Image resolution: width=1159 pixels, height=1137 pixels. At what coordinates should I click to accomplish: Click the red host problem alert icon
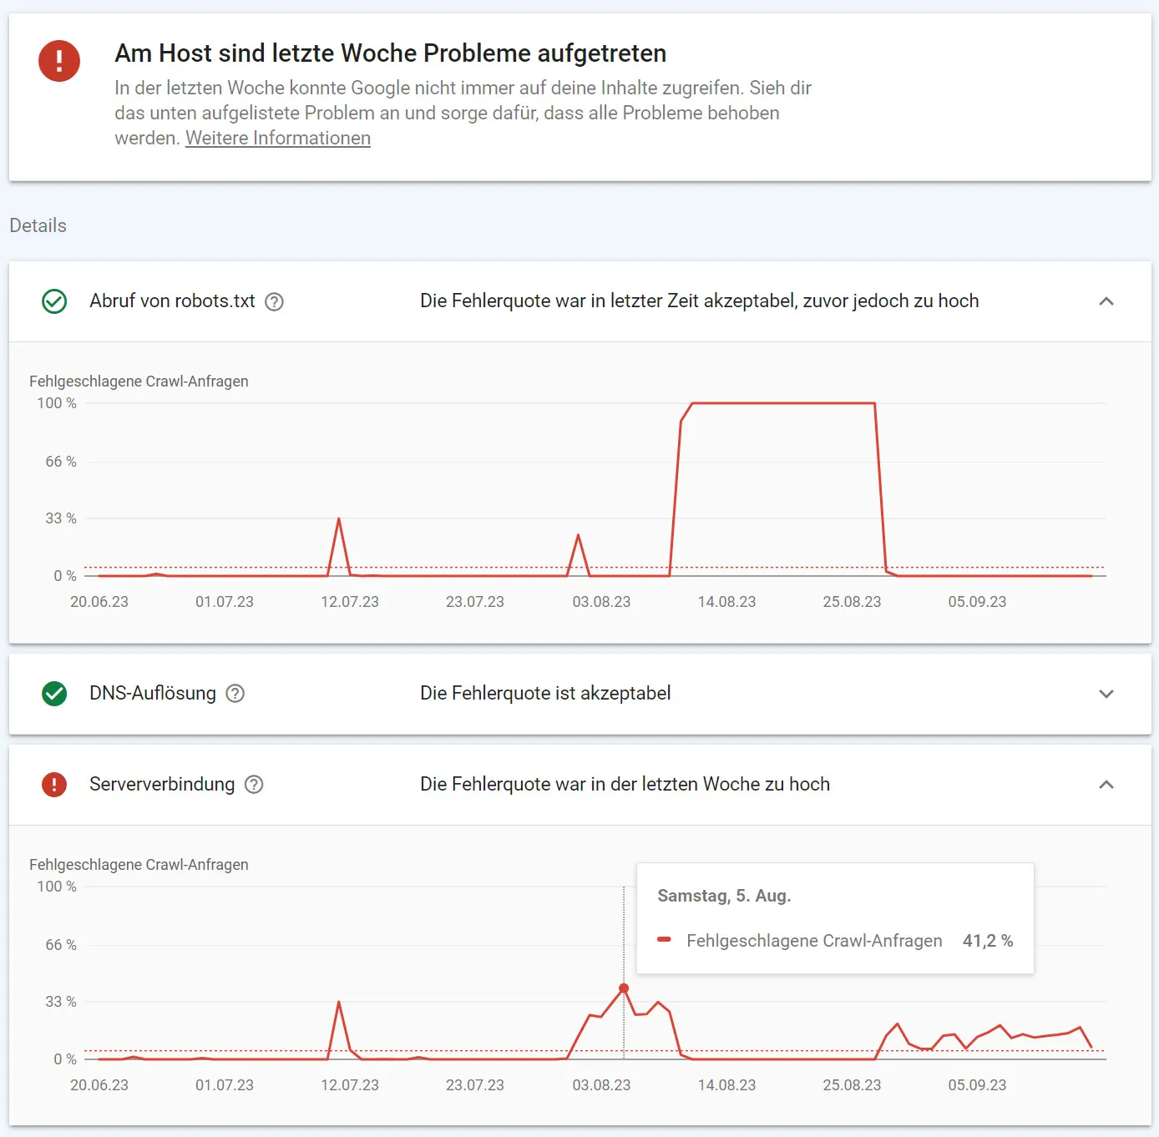pos(59,61)
